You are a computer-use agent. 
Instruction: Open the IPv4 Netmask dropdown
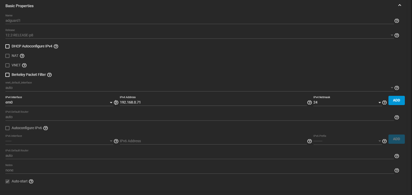tap(347, 102)
